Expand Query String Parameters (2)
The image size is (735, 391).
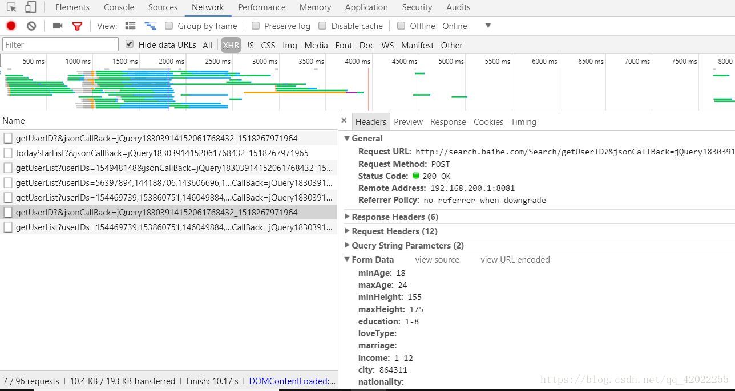[x=347, y=246]
